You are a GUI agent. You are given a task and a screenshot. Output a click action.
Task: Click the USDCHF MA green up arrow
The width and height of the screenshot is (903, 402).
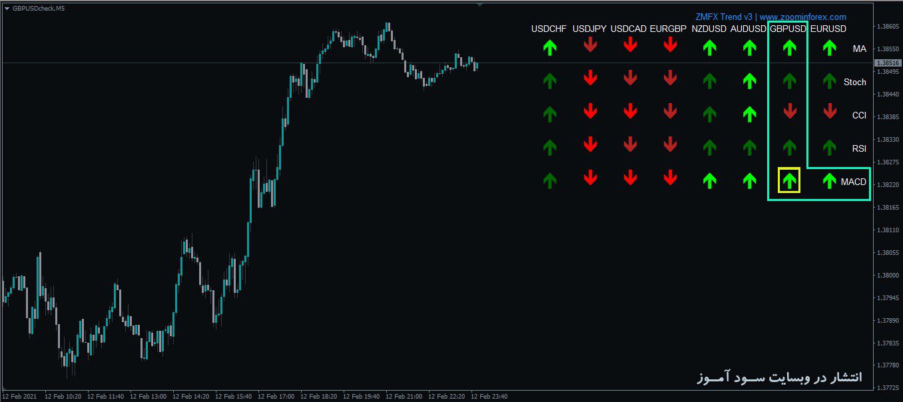point(549,47)
